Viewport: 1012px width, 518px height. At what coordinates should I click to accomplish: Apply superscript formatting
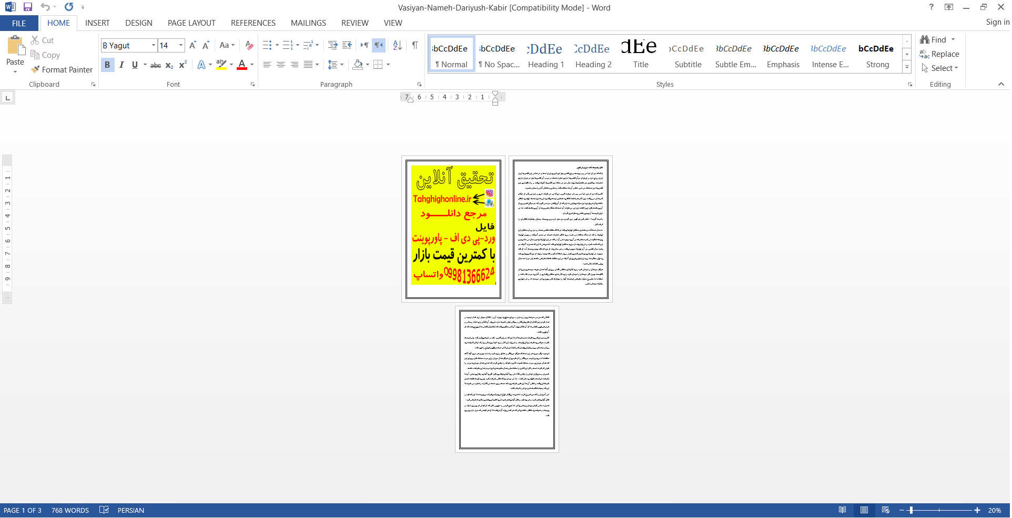click(x=183, y=65)
